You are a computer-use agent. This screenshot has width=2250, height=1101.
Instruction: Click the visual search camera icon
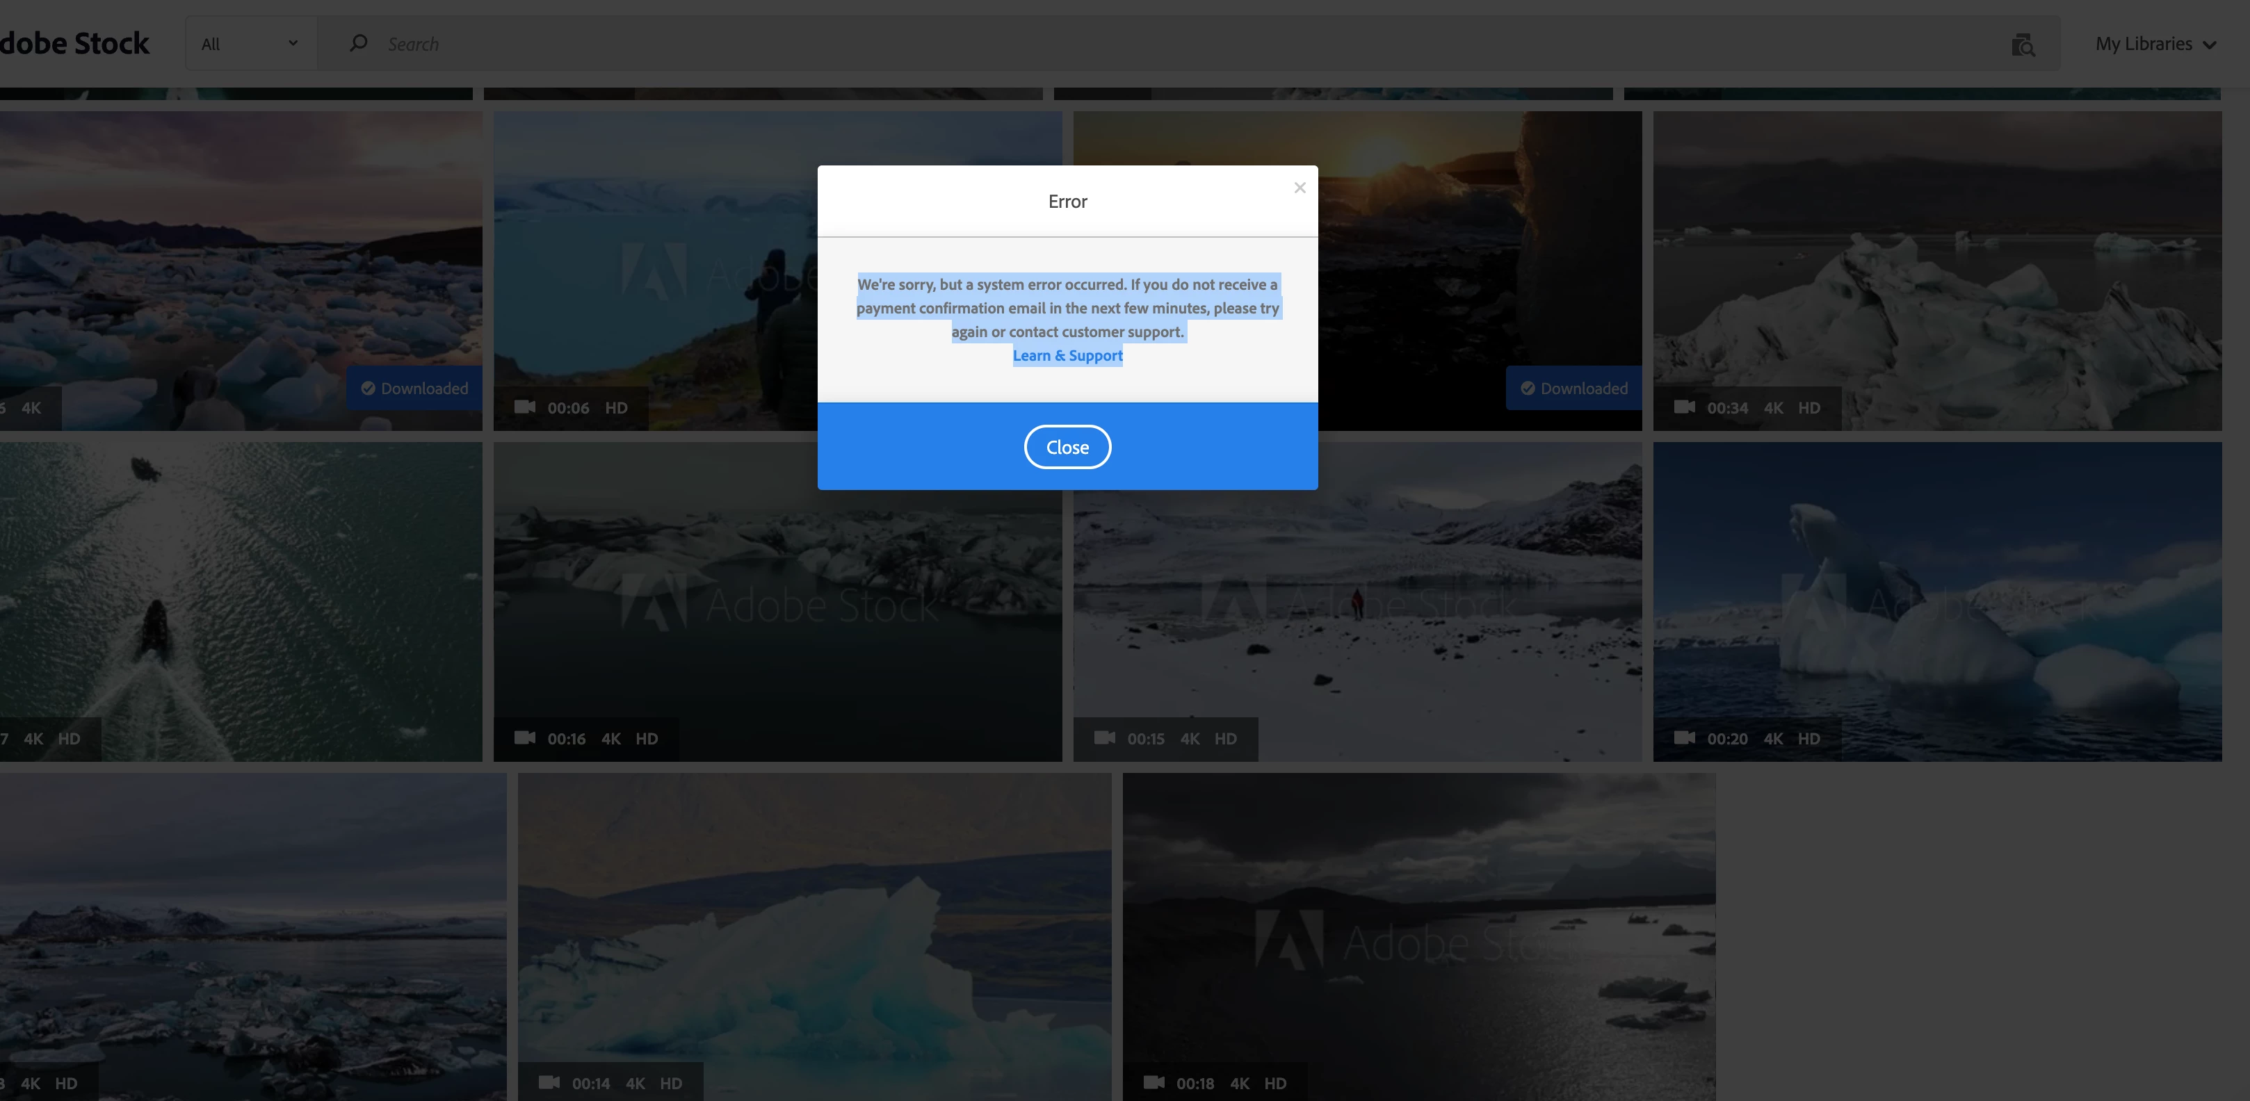2023,44
